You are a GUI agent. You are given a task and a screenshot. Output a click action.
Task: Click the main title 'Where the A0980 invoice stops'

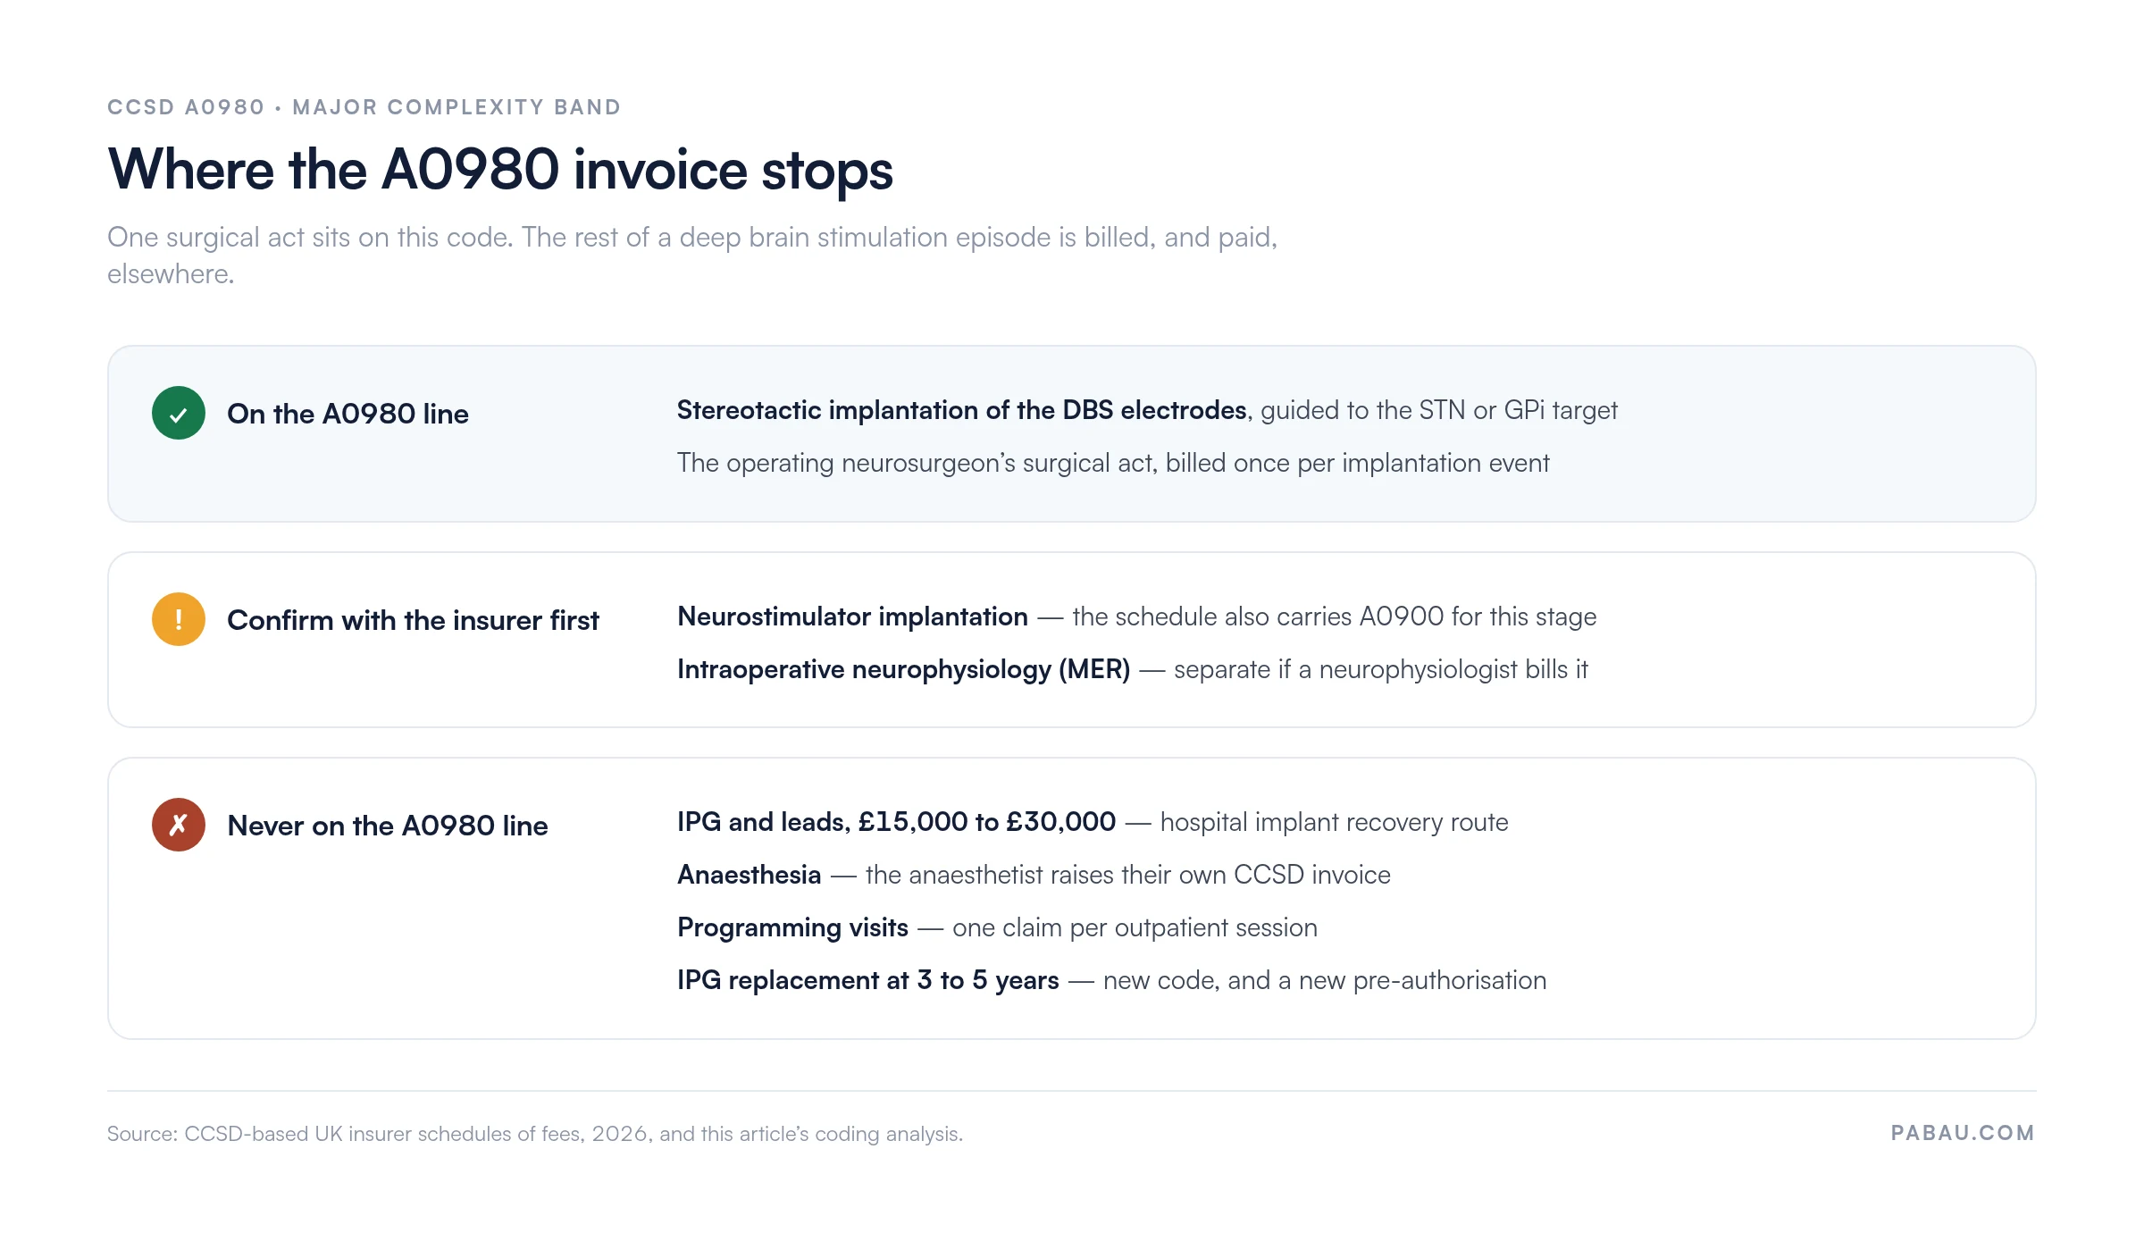click(500, 169)
